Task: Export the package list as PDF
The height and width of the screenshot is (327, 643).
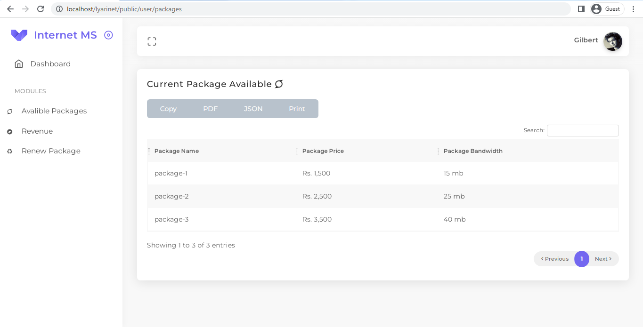Action: 210,109
